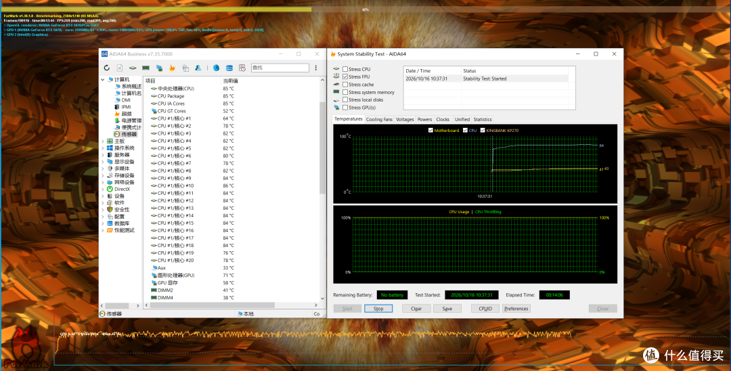Image resolution: width=731 pixels, height=371 pixels.
Task: Click the calendar clock icon in AIDA64 toolbar
Action: point(242,68)
